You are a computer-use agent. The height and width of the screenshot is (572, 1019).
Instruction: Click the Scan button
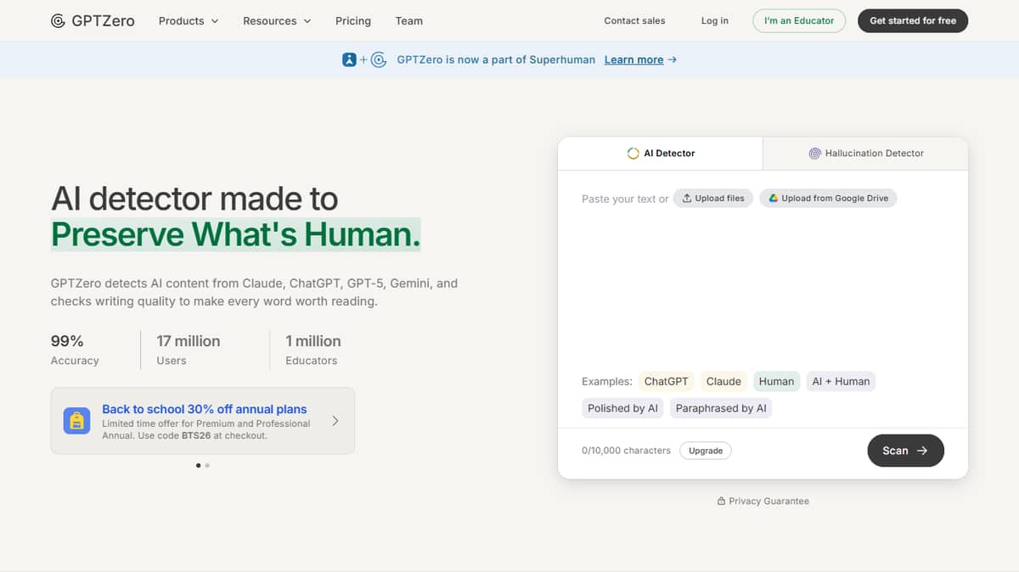click(x=905, y=451)
